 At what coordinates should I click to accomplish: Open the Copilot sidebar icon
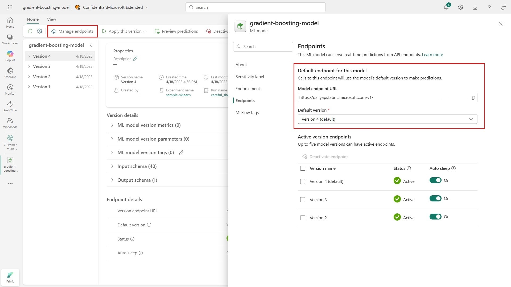(10, 56)
